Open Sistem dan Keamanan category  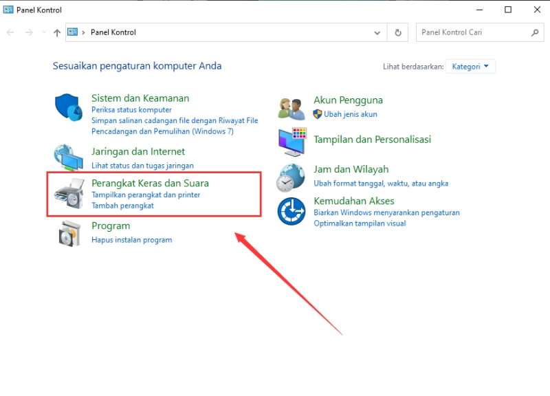(x=140, y=98)
